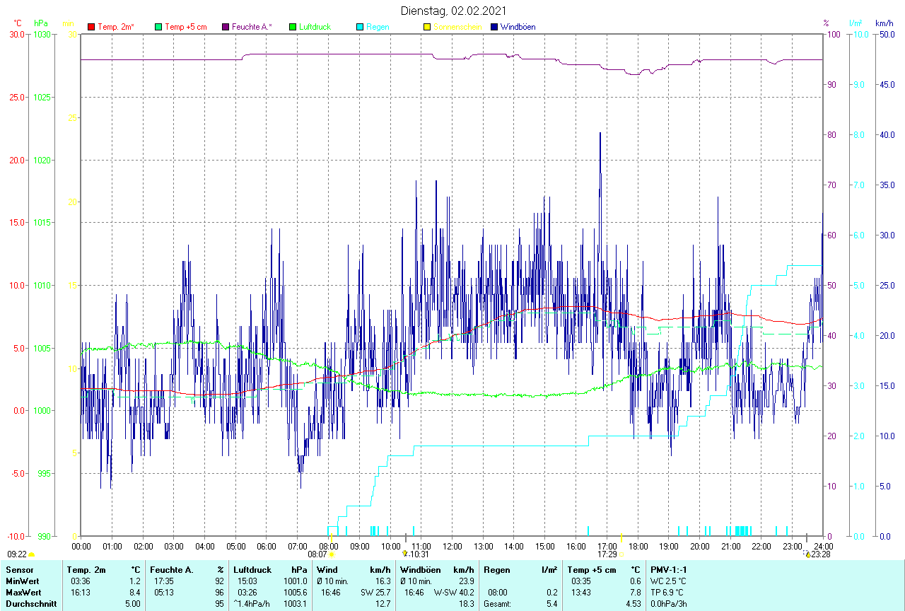This screenshot has width=905, height=611.
Task: Click the 18:00 time axis label
Action: [x=638, y=547]
